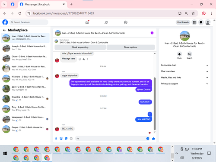
Task: Open the Facebook menu grid icon
Action: (x=194, y=22)
